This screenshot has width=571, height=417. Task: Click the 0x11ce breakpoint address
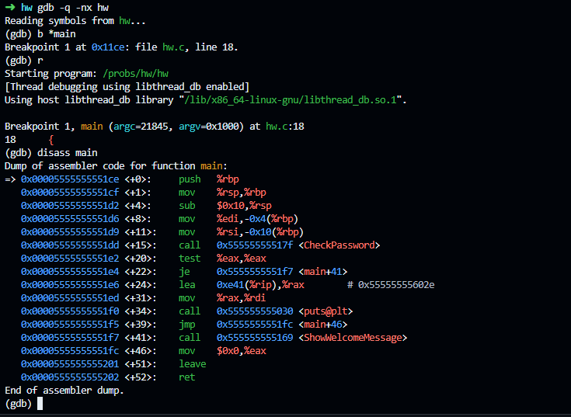pos(108,47)
